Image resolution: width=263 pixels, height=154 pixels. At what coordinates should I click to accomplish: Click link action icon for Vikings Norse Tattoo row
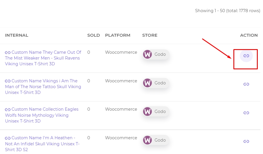(x=246, y=84)
